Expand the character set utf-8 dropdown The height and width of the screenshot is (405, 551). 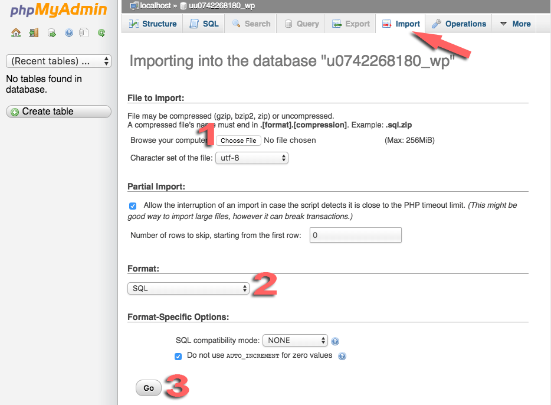[251, 158]
